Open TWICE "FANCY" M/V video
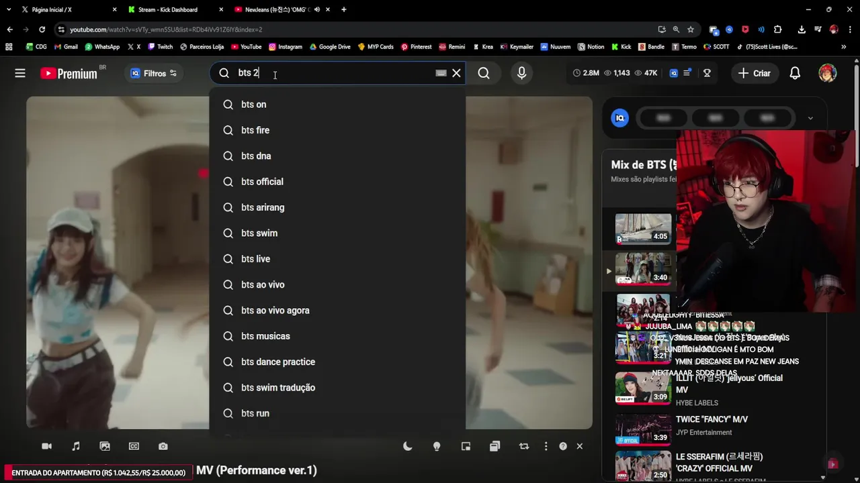Screen dimensions: 860x483 [712, 419]
